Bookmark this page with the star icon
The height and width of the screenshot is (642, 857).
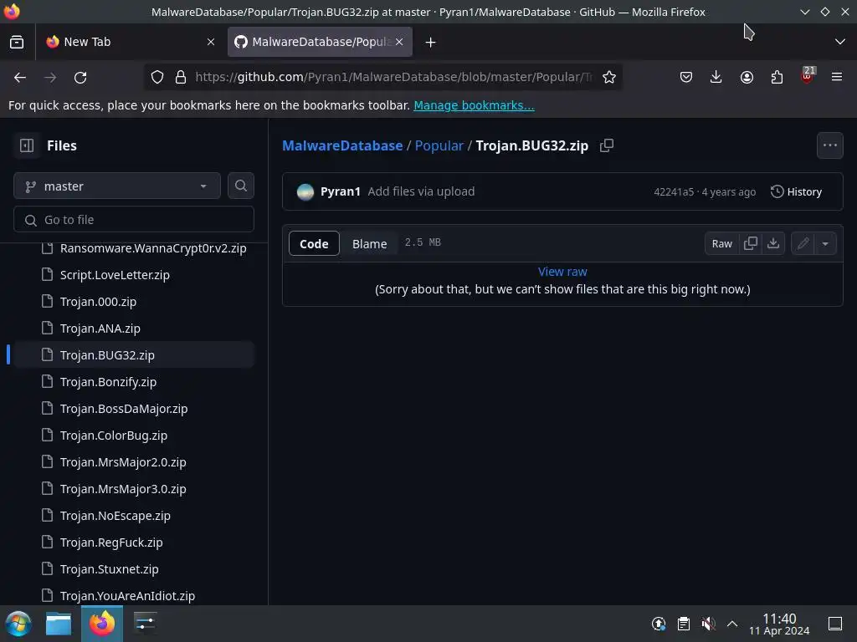point(609,77)
